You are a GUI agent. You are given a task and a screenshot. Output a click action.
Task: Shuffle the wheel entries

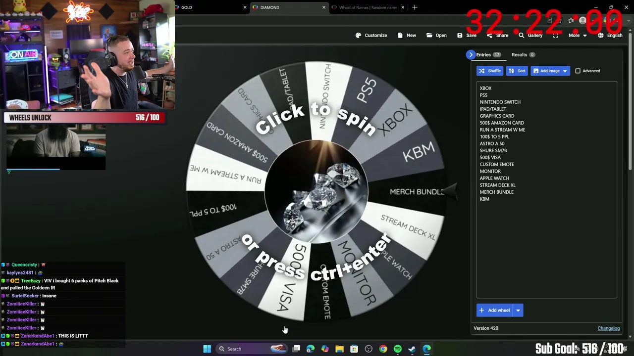click(x=489, y=71)
